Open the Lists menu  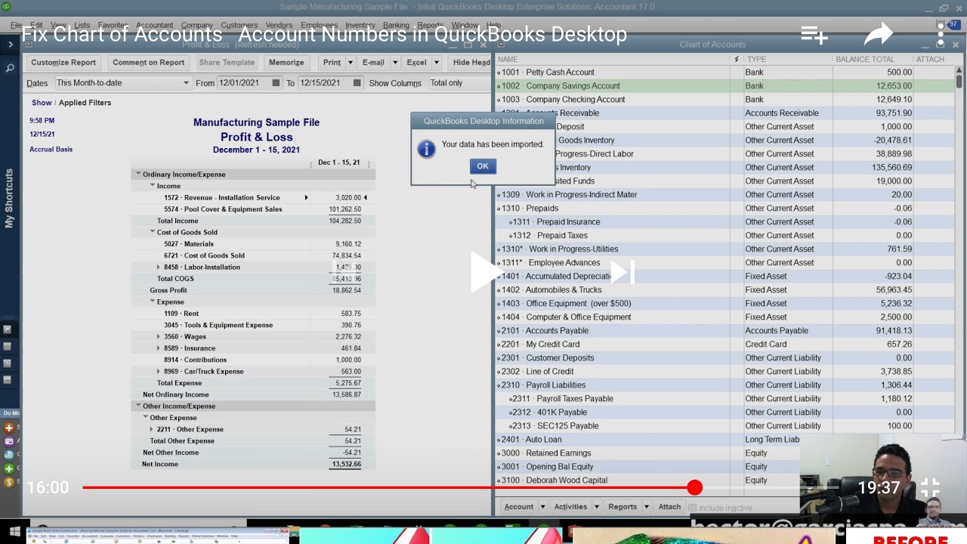point(82,25)
